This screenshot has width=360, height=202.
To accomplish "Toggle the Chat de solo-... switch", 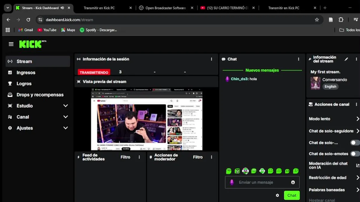I will pos(355,143).
